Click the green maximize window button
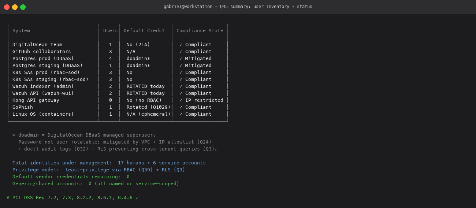 click(x=23, y=7)
